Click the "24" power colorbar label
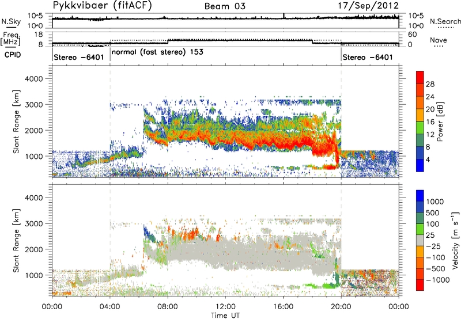Viewport: 461px width, 319px height. click(x=430, y=97)
